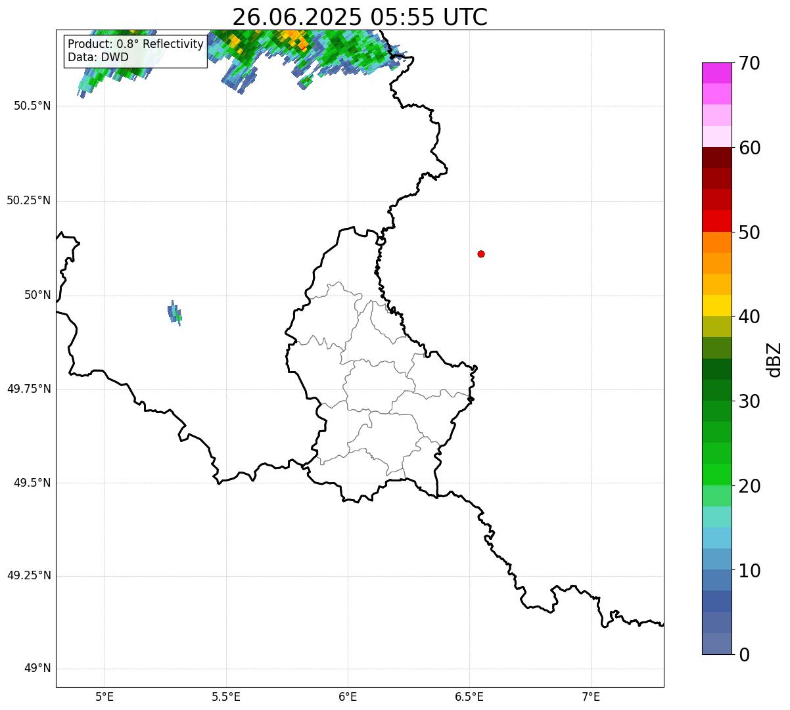
Task: Click the 70 tick label on colorbar
Action: 749,63
